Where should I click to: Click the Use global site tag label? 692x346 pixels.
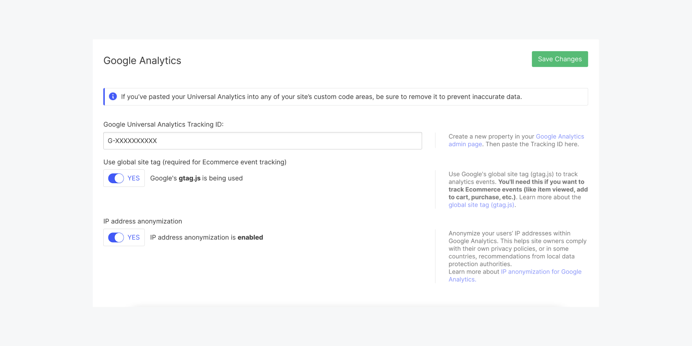195,162
